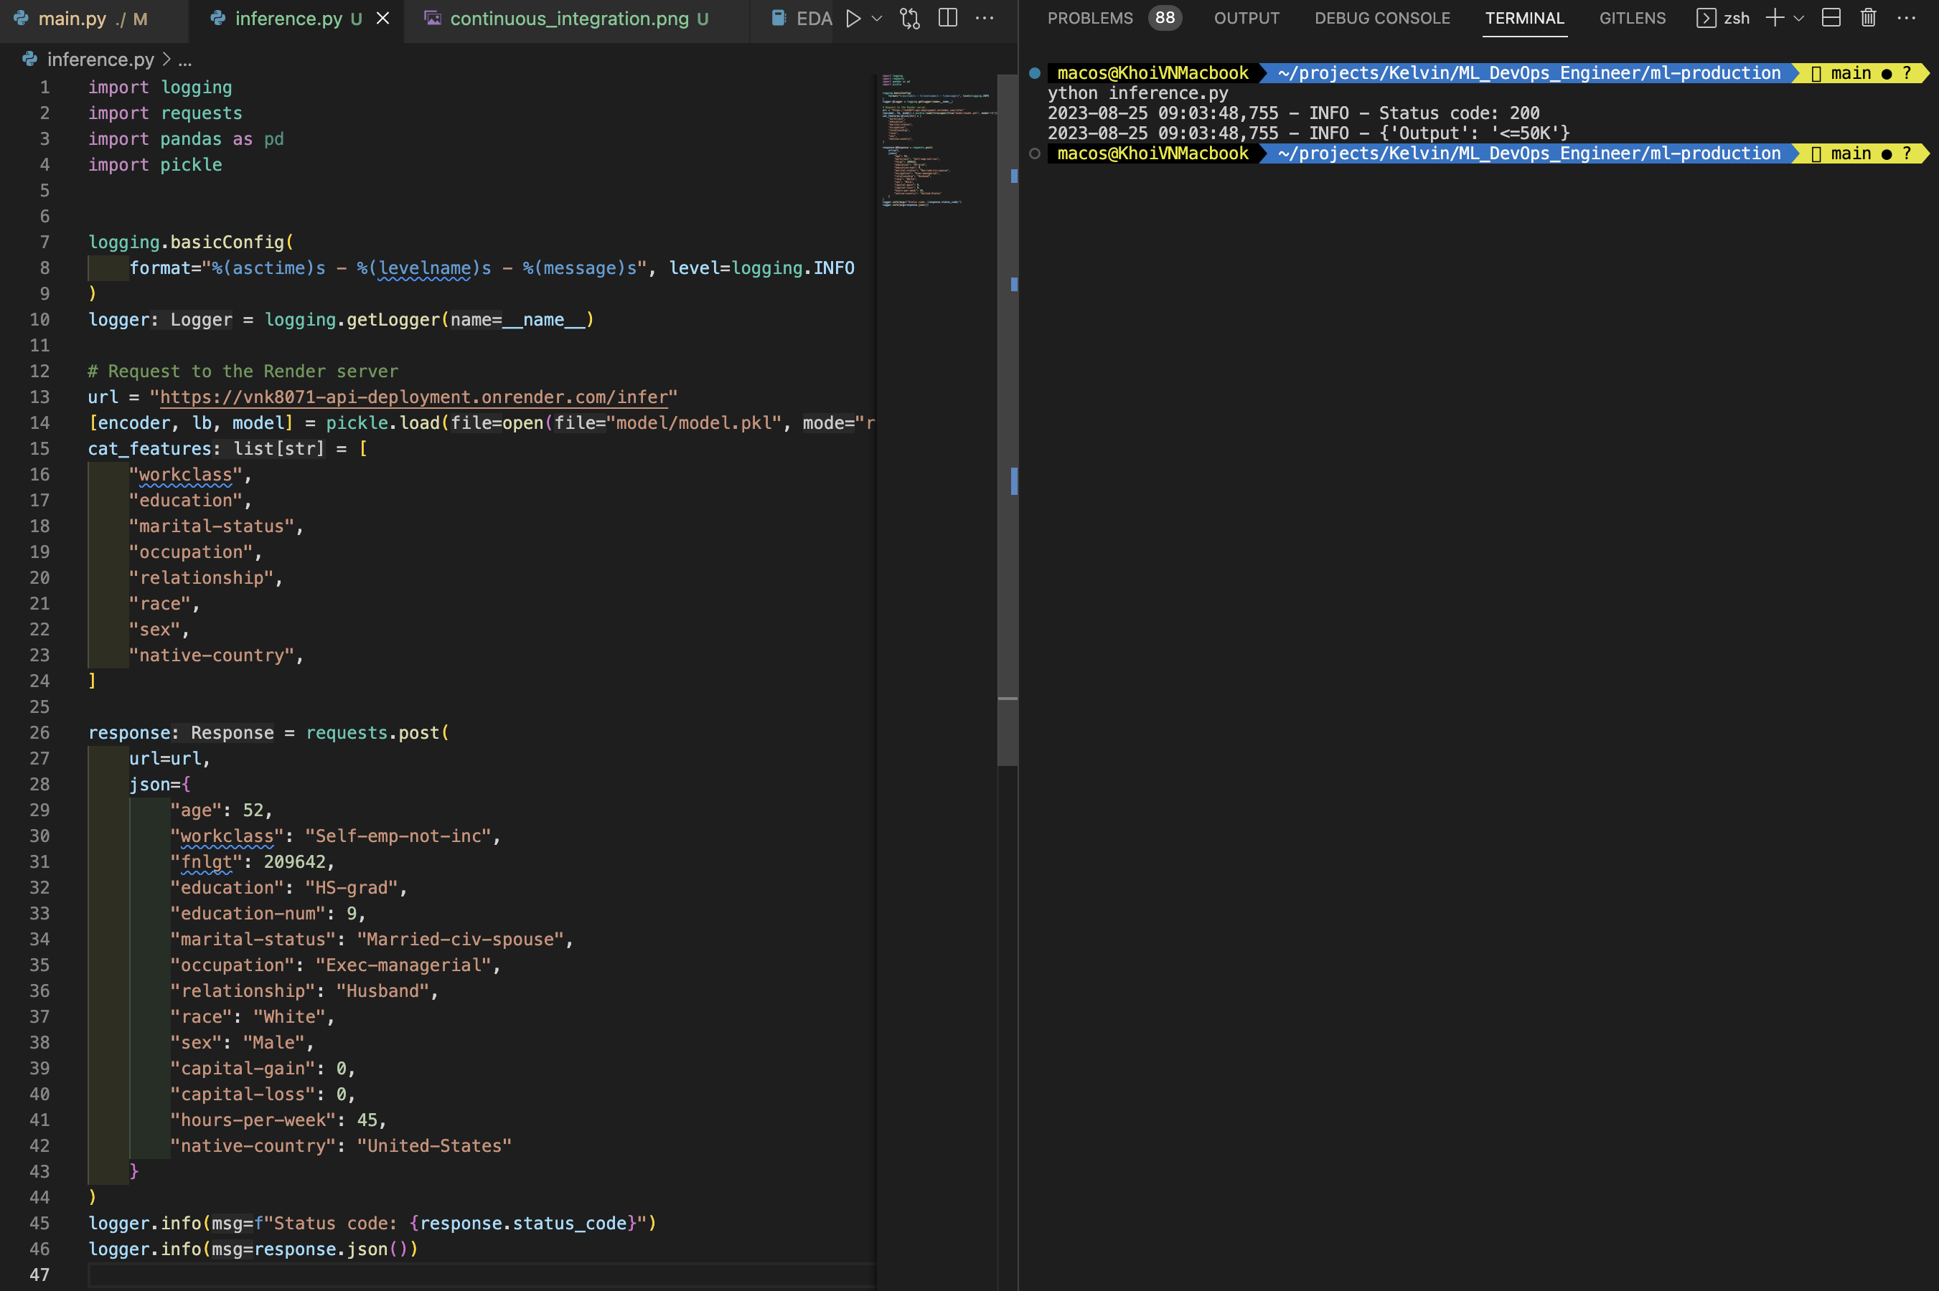Click the 'import pandas as pd' line
1939x1291 pixels.
click(186, 139)
